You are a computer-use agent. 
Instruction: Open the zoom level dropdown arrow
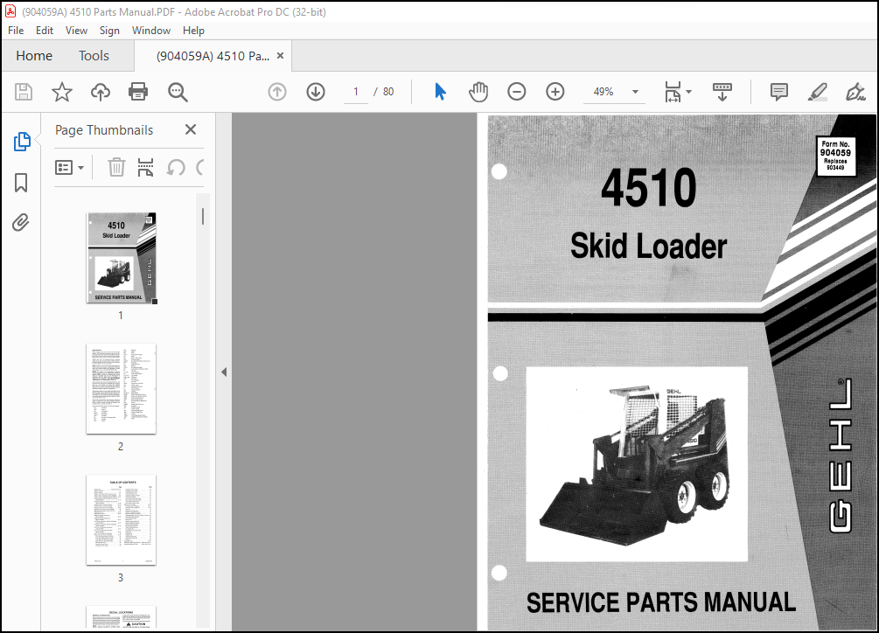tap(635, 92)
